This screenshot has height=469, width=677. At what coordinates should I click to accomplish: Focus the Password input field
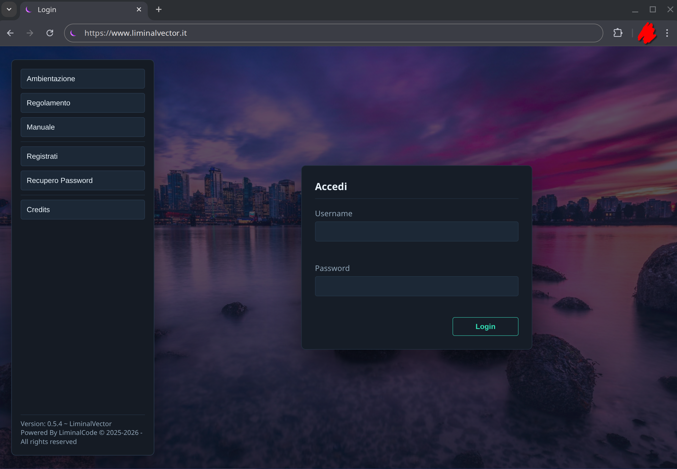(x=416, y=286)
